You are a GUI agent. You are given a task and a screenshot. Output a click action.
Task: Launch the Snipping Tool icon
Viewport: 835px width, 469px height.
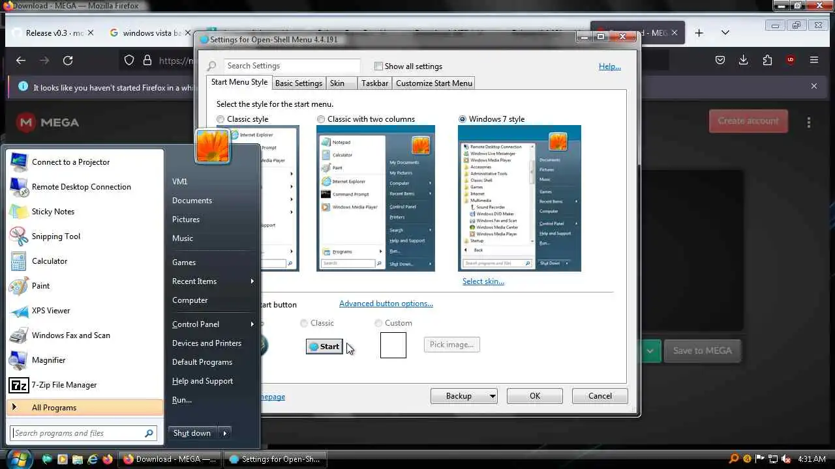tap(19, 236)
